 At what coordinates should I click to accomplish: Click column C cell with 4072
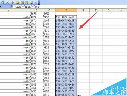click(x=49, y=51)
